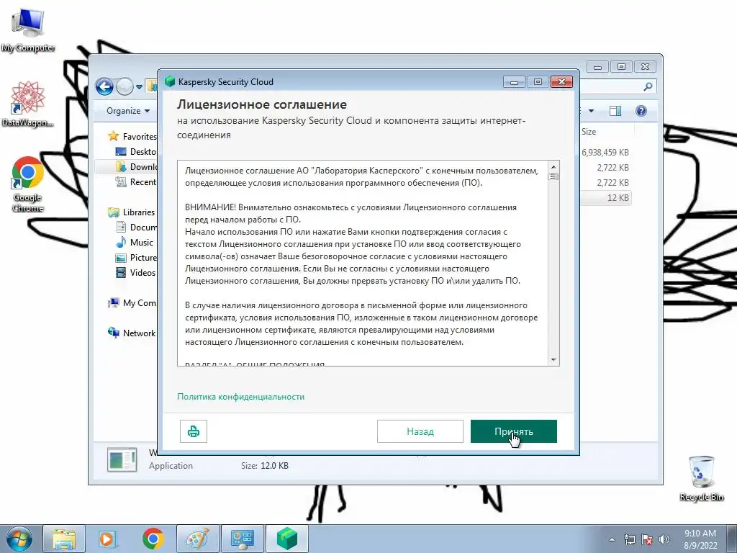Launch Windows Media Player from taskbar
Screen dimensions: 737x553
[107, 539]
